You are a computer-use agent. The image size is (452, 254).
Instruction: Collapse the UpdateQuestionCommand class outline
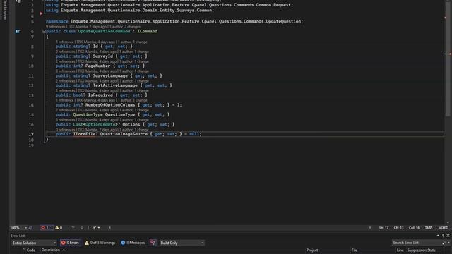point(44,31)
